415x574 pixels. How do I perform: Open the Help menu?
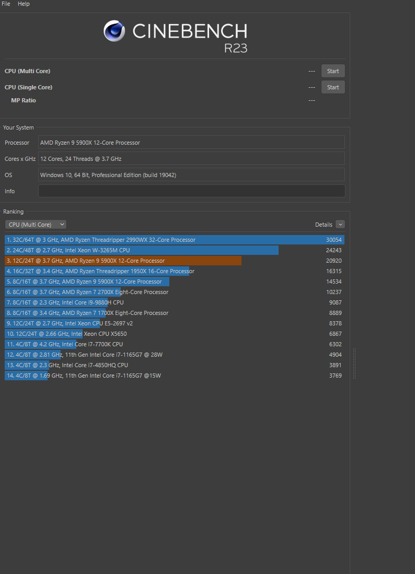[24, 4]
